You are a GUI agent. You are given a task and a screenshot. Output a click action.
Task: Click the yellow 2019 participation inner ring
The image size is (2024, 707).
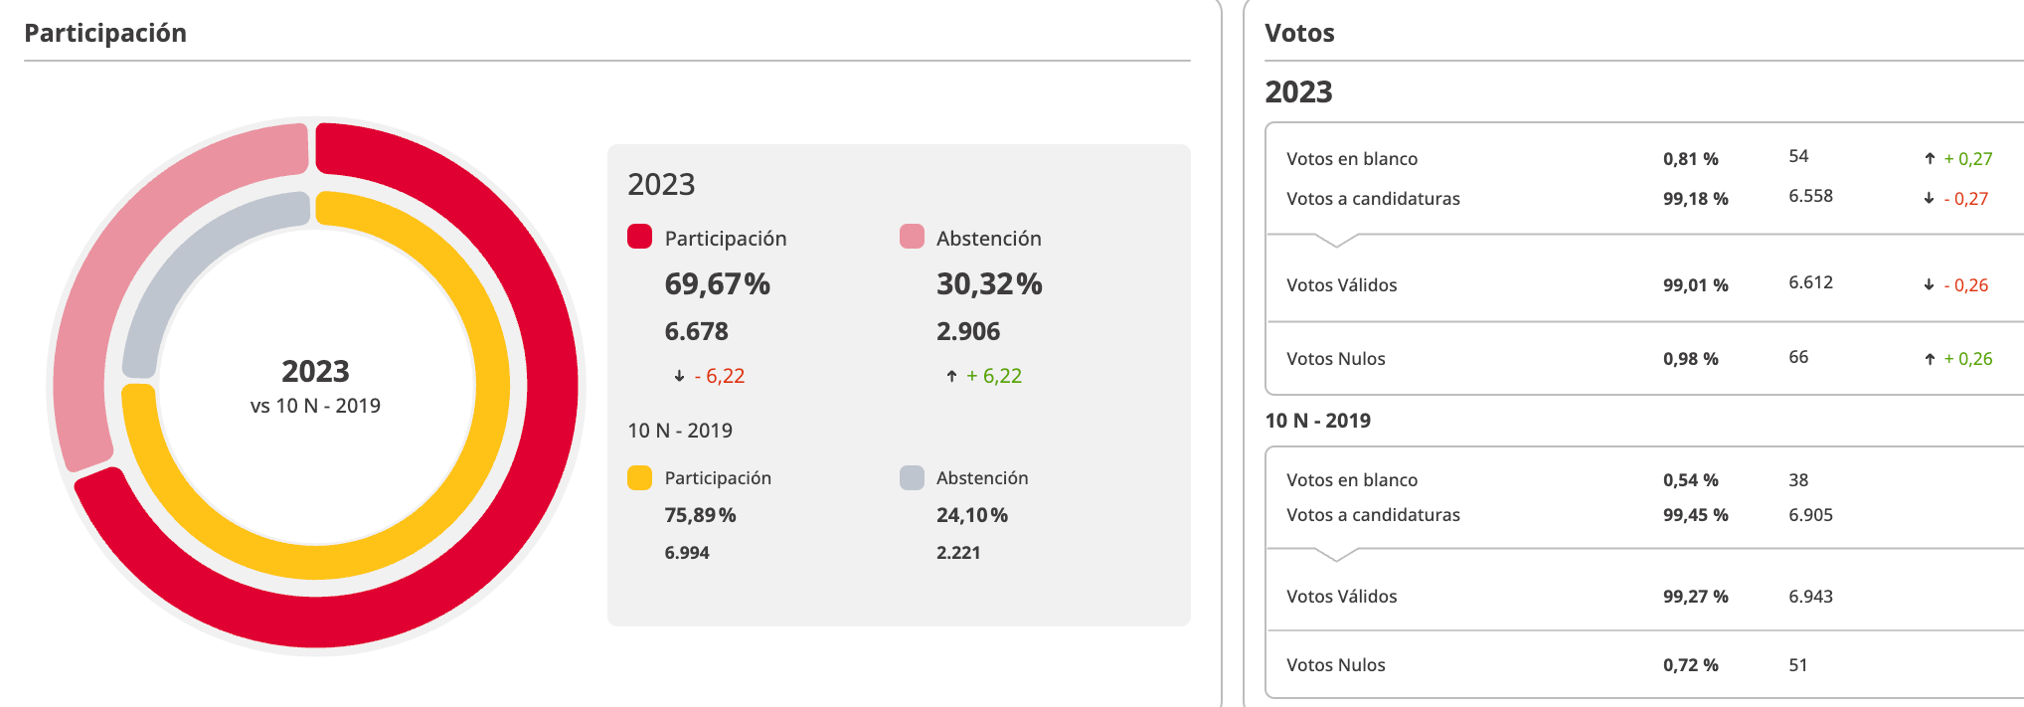point(492,388)
